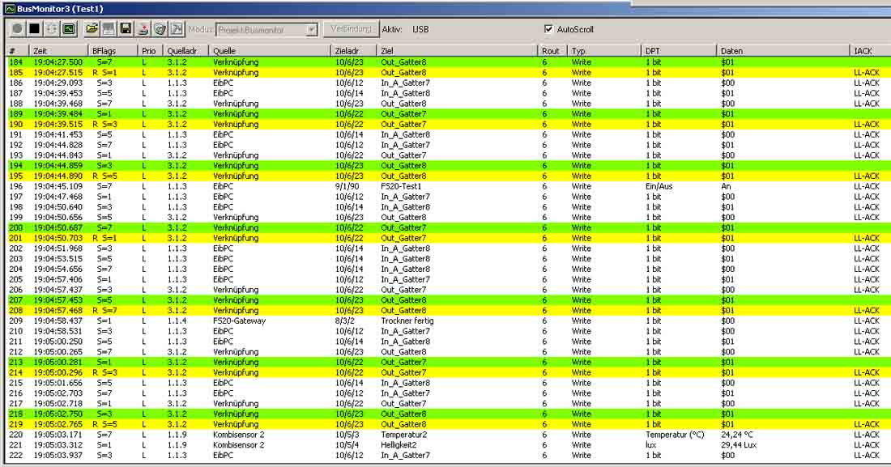Click the last toolbar icon beside Modus
The height and width of the screenshot is (467, 891).
point(177,29)
